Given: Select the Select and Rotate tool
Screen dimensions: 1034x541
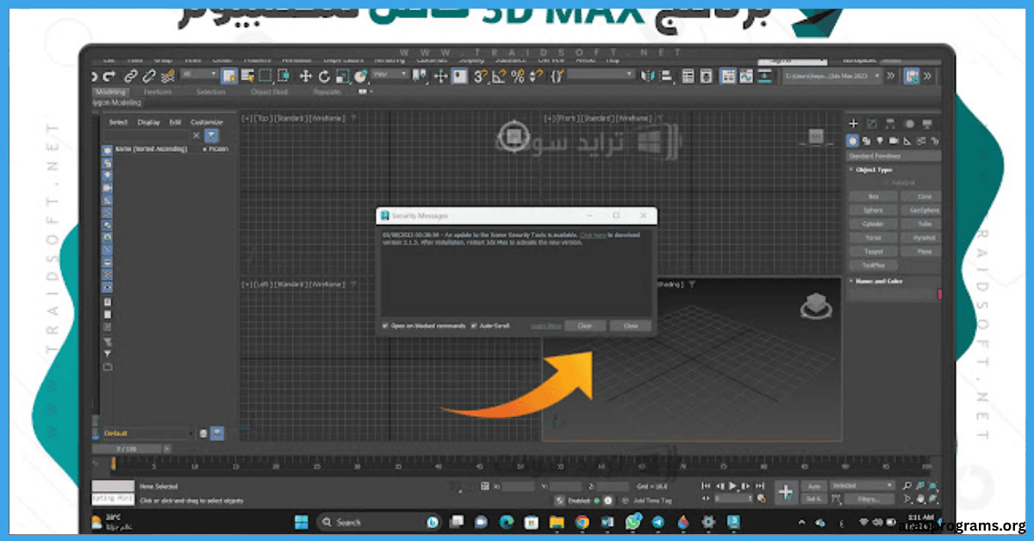Looking at the screenshot, I should [x=324, y=76].
